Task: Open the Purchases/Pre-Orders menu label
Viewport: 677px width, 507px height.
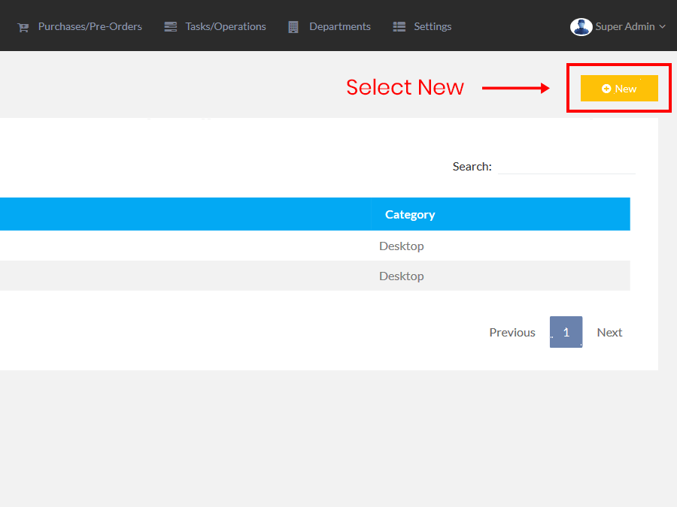Action: tap(90, 26)
